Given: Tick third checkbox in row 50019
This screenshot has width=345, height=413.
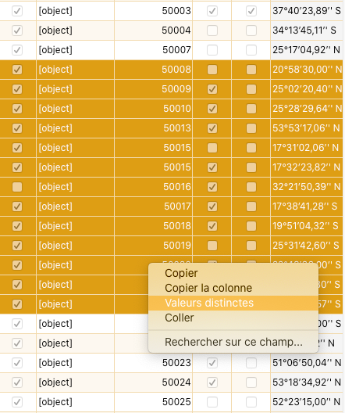Looking at the screenshot, I should click(251, 246).
